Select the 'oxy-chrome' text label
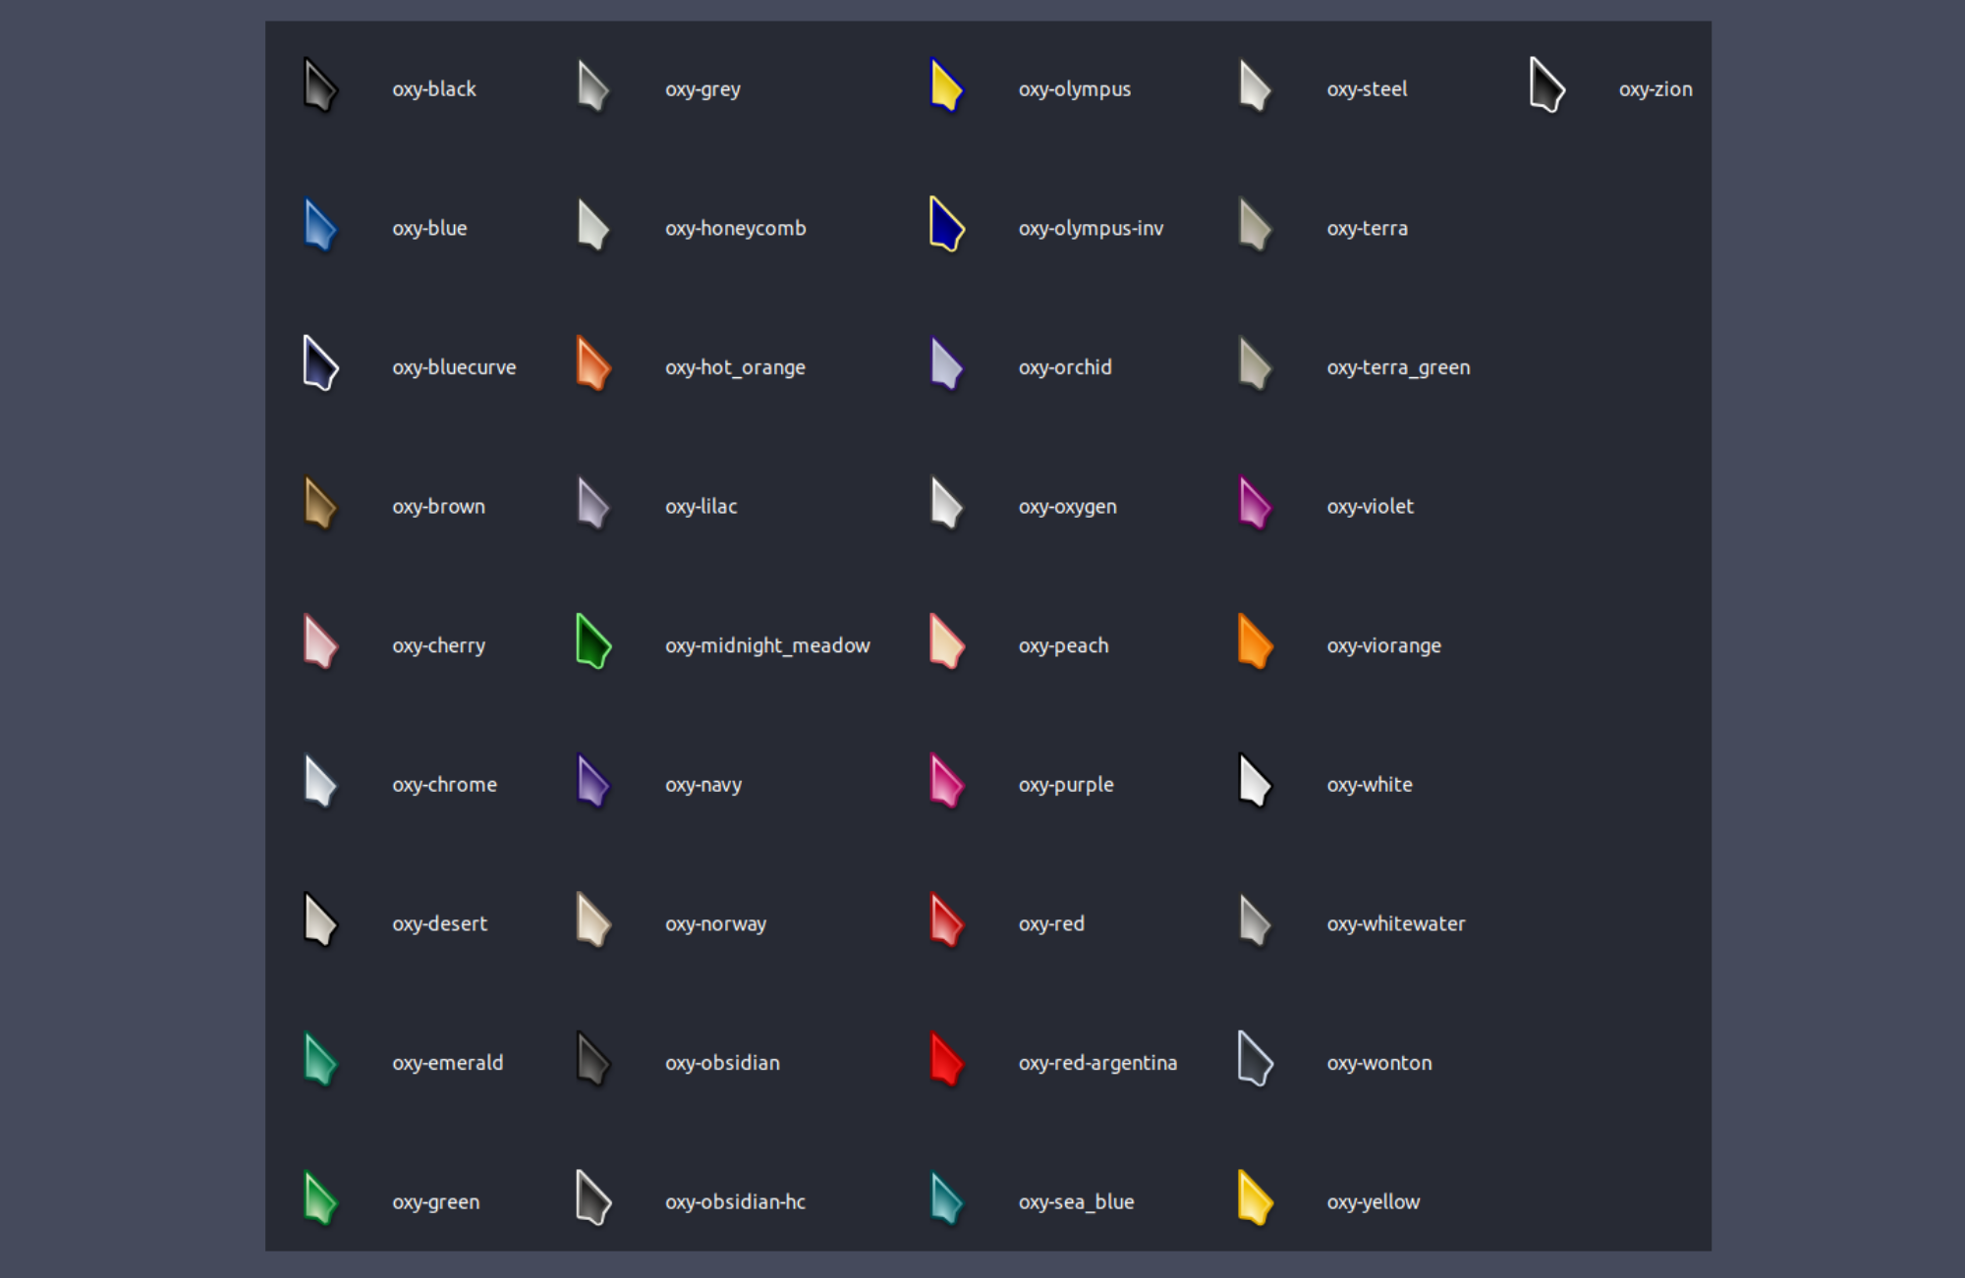The width and height of the screenshot is (1965, 1278). (x=445, y=785)
